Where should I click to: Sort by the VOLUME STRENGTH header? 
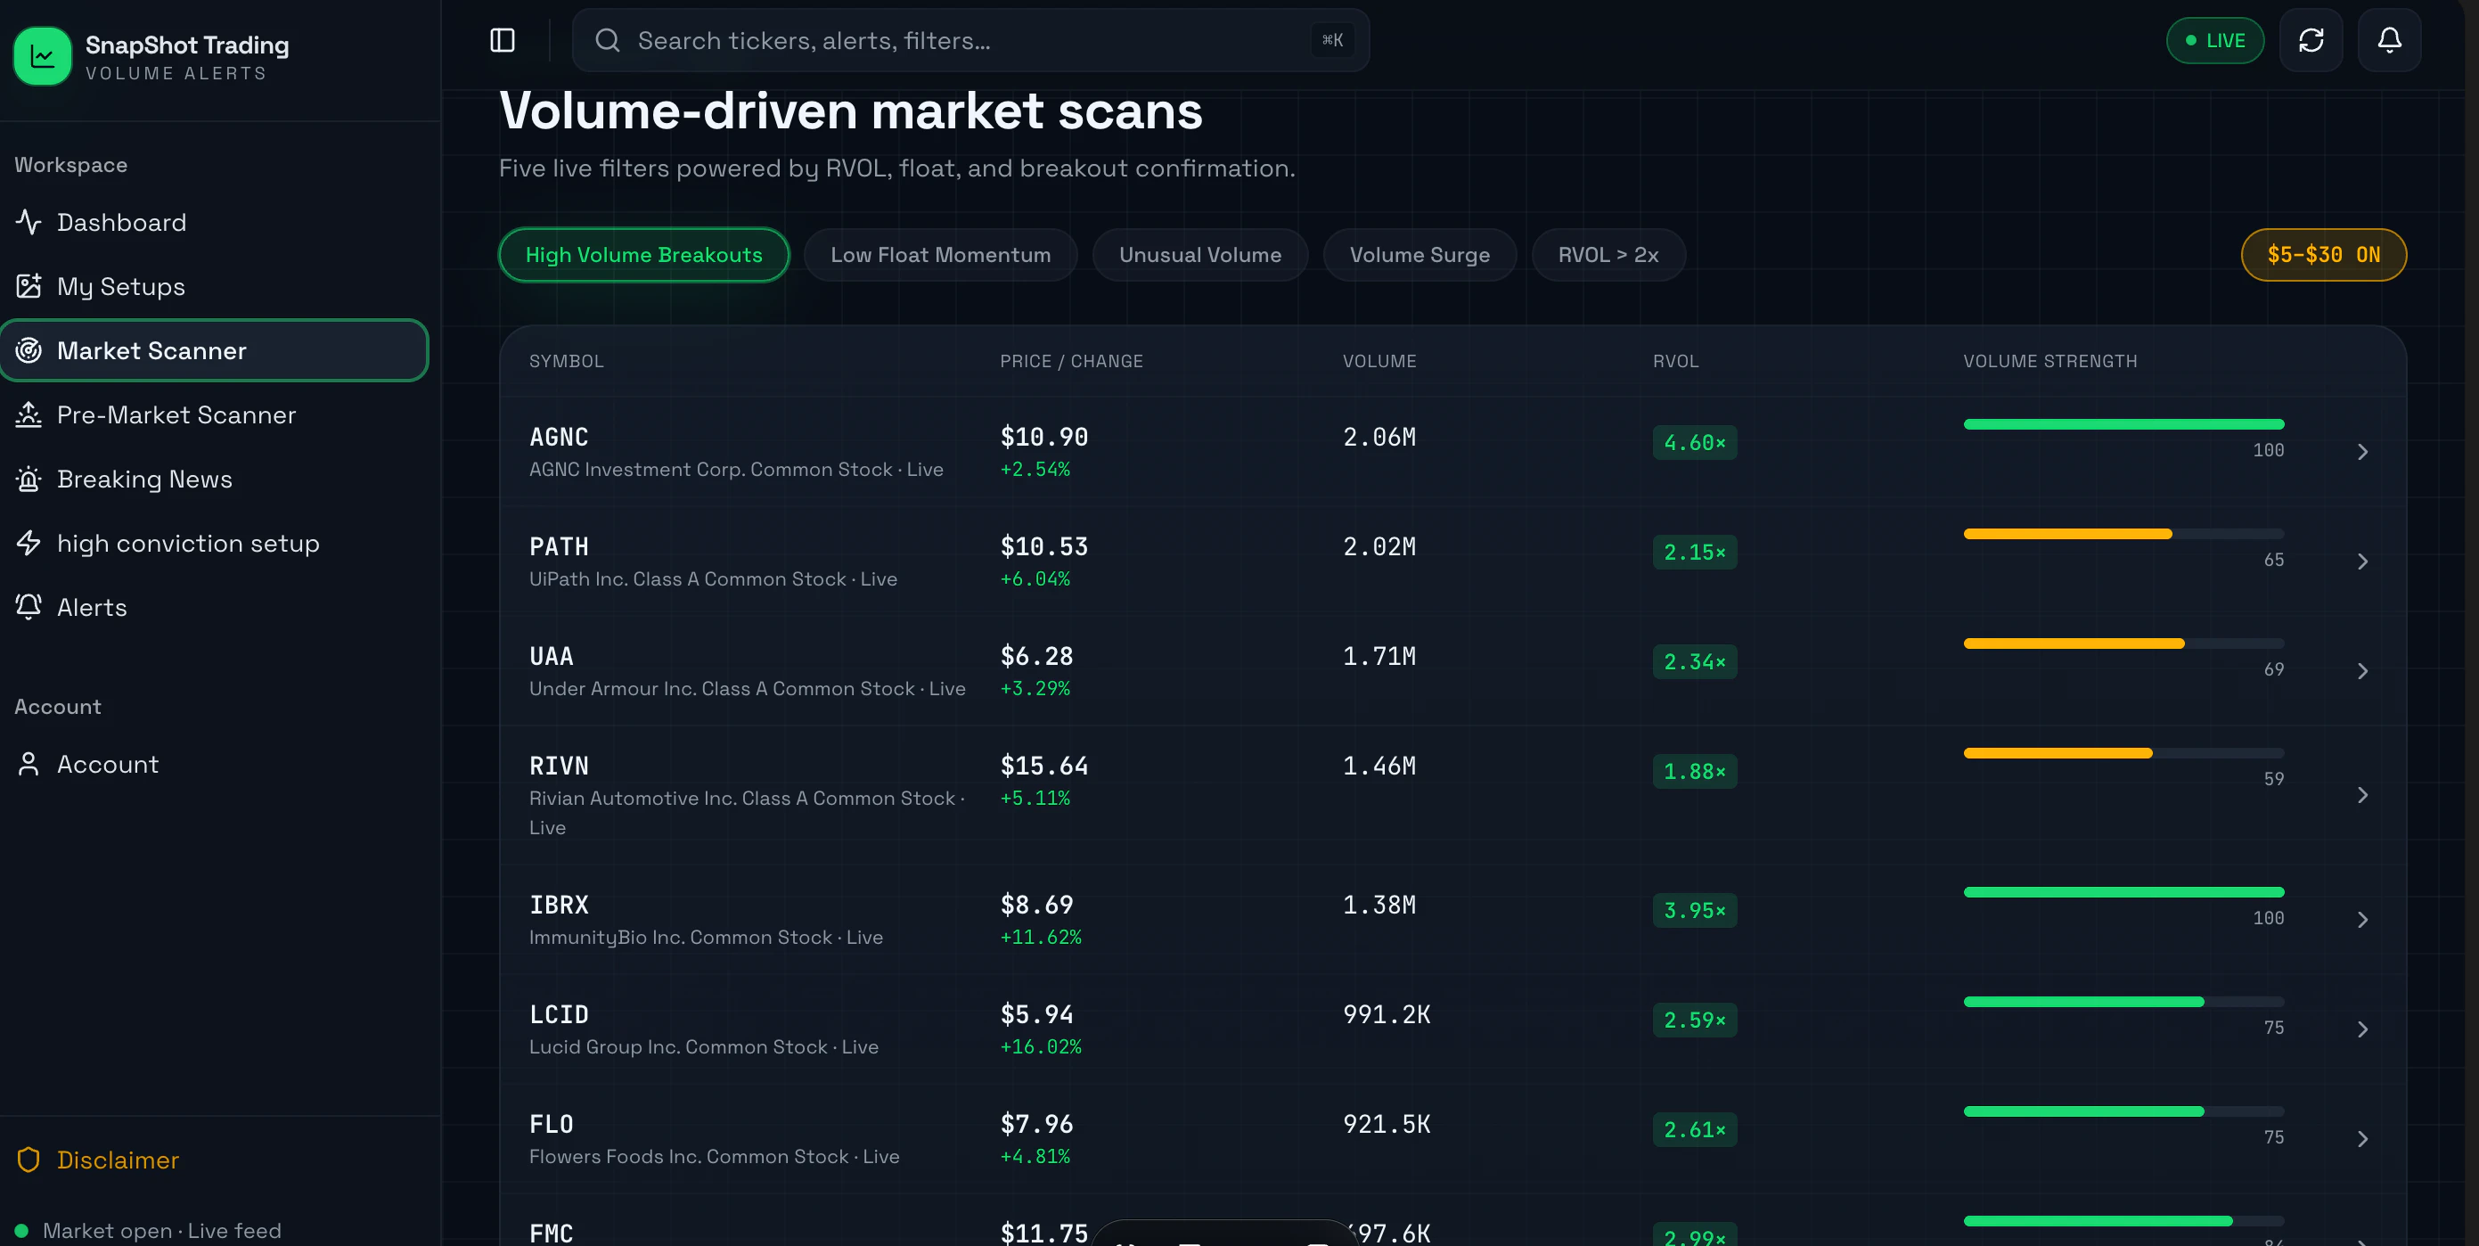pyautogui.click(x=2049, y=361)
